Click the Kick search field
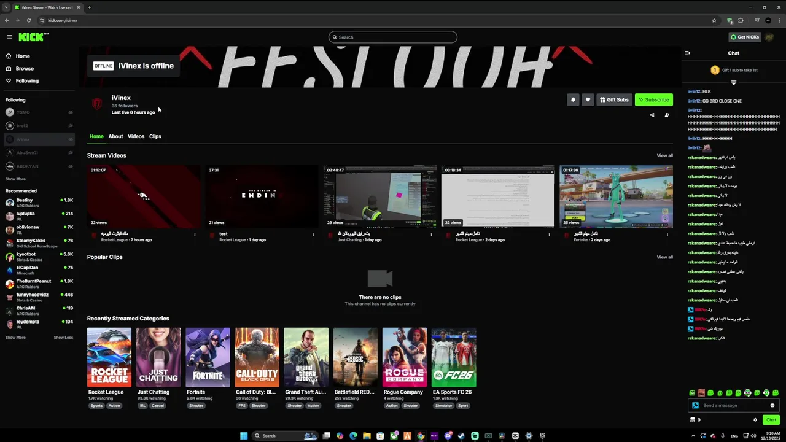 [x=393, y=37]
